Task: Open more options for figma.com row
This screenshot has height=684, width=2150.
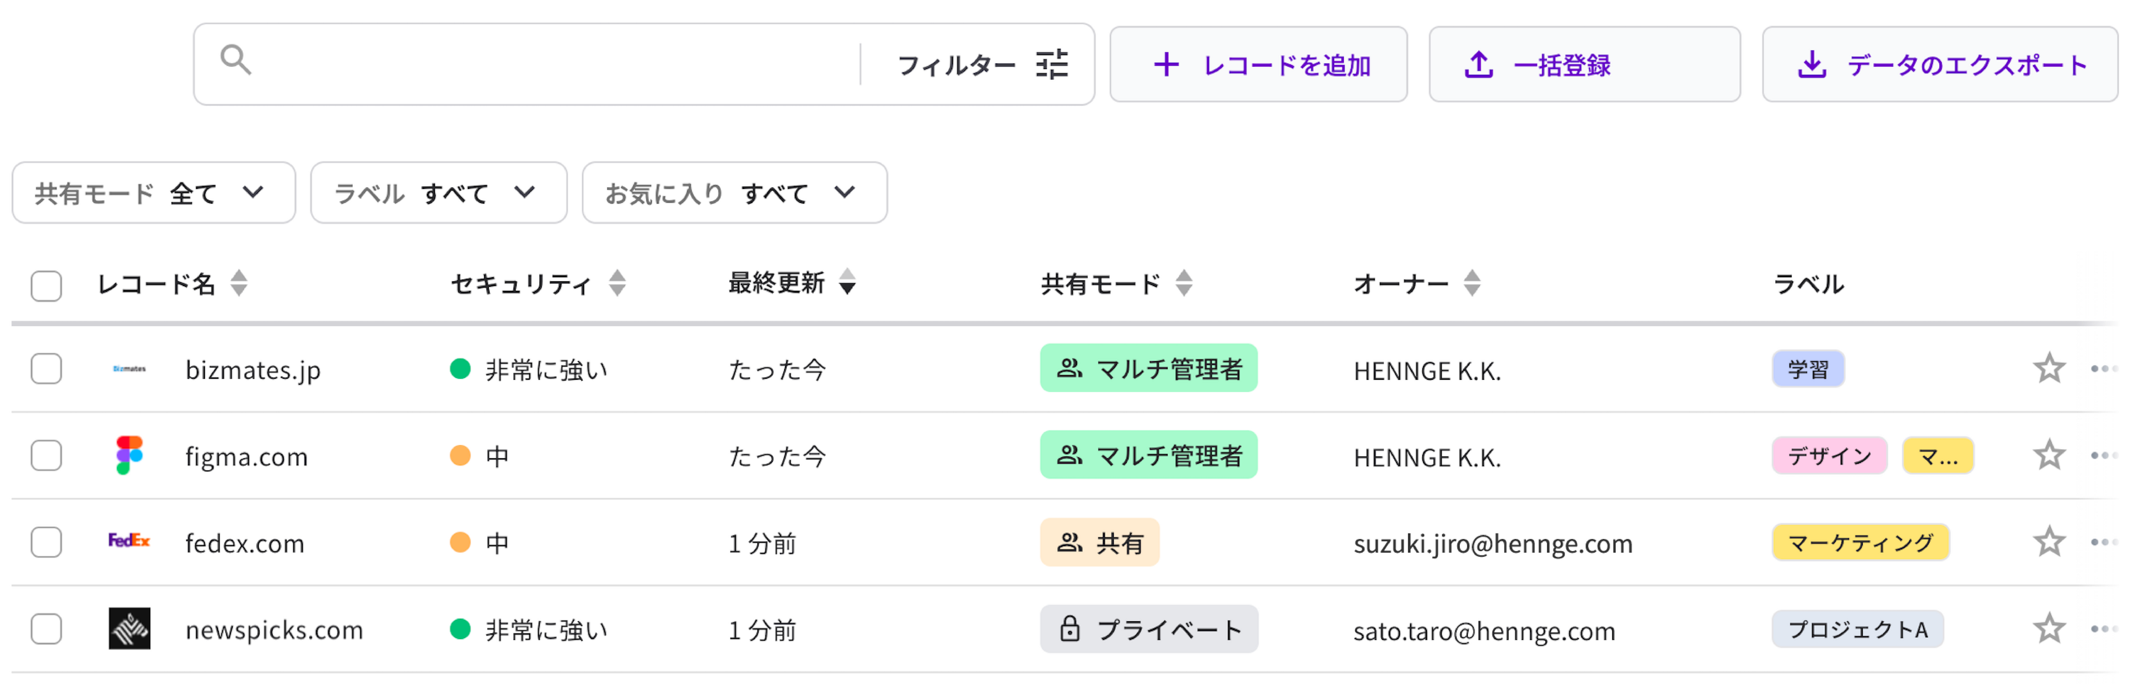Action: click(x=2103, y=455)
